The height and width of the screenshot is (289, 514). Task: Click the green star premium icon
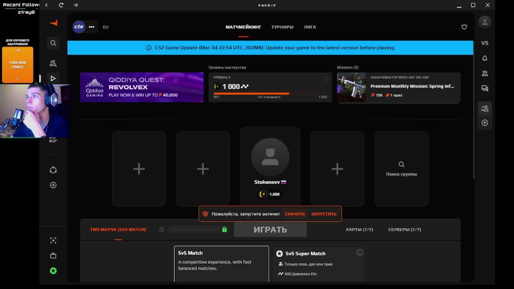click(53, 271)
